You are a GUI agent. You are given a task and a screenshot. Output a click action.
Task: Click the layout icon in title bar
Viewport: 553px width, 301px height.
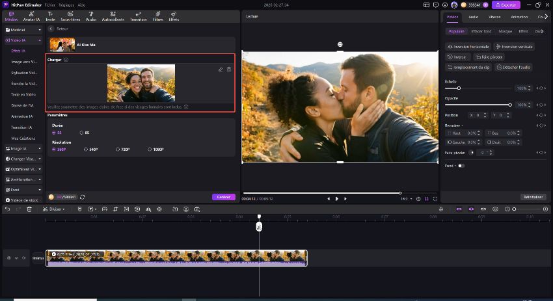coord(426,5)
